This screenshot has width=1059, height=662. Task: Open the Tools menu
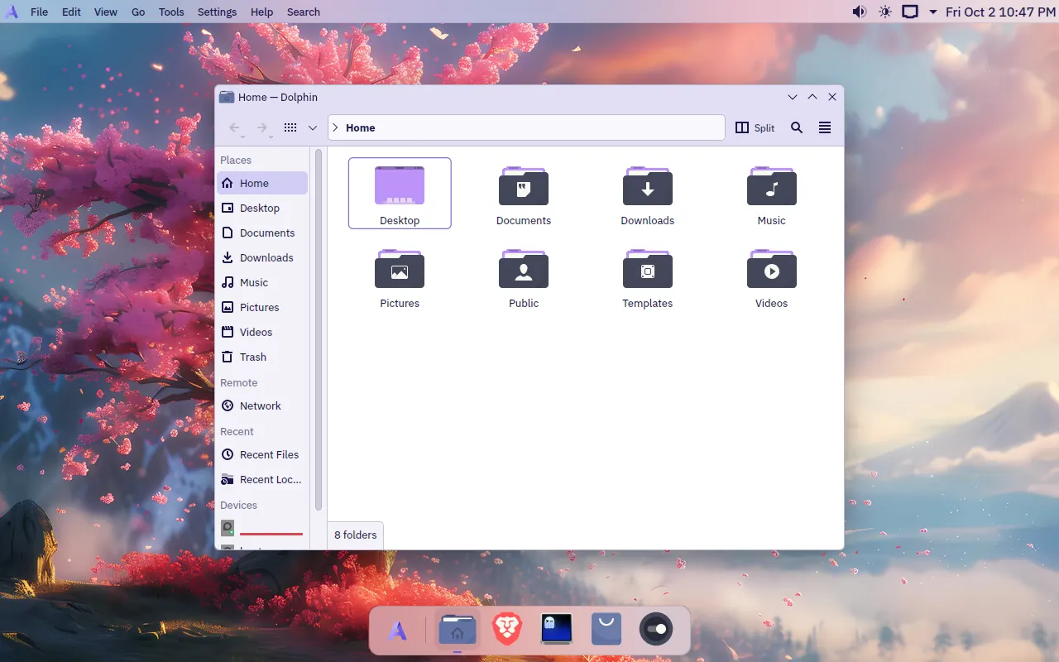171,12
